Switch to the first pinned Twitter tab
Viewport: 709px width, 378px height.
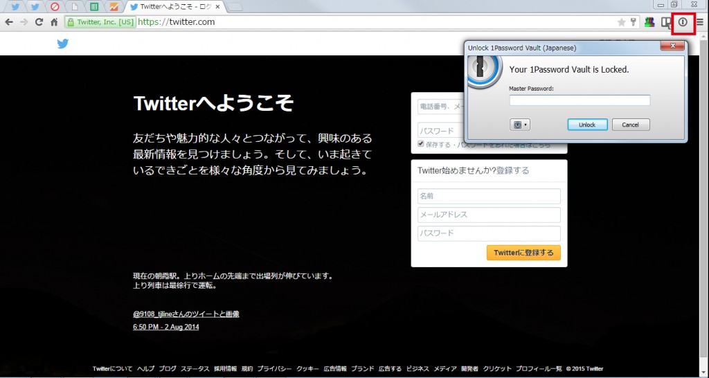(15, 7)
